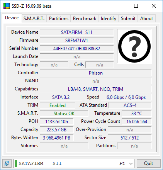This screenshot has height=170, width=163.
Task: Click the unknown device question mark image
Action: pos(134,46)
